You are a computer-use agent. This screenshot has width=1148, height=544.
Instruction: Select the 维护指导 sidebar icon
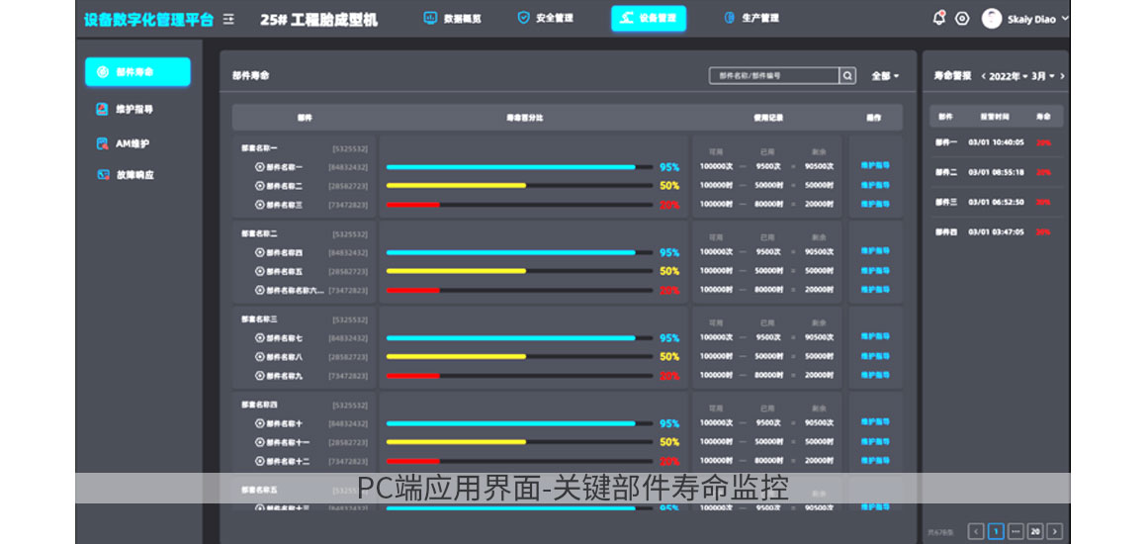pyautogui.click(x=102, y=110)
